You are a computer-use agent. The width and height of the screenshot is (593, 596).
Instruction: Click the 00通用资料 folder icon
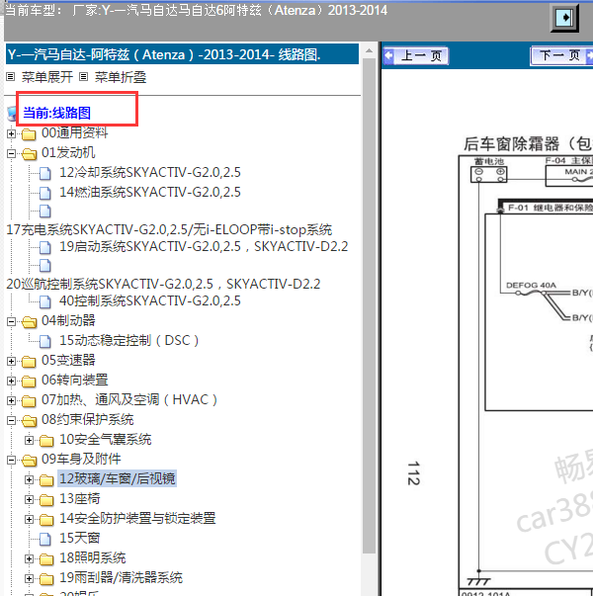(29, 133)
